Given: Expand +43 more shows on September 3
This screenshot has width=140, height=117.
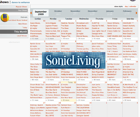Looking at the screenshot, I should [x=96, y=39].
